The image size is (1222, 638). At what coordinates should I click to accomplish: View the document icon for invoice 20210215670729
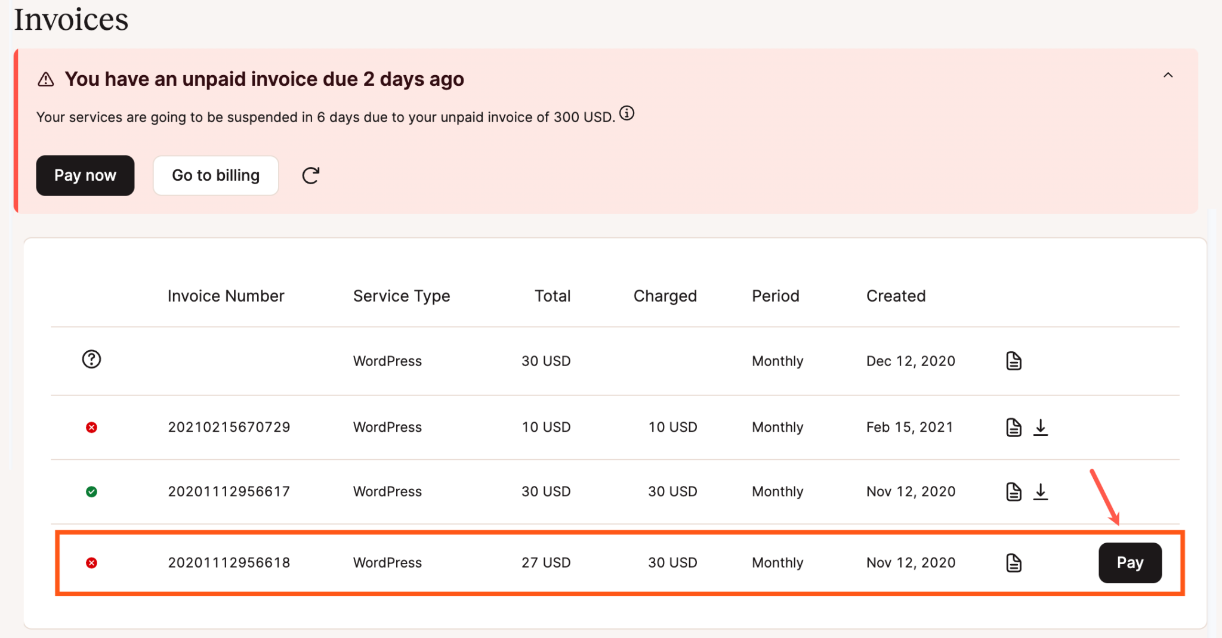click(x=1014, y=426)
